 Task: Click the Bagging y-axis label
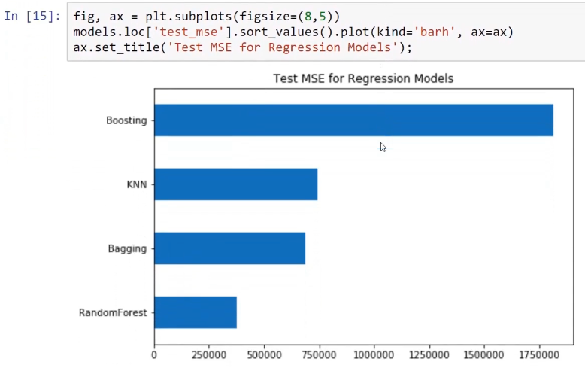coord(127,249)
